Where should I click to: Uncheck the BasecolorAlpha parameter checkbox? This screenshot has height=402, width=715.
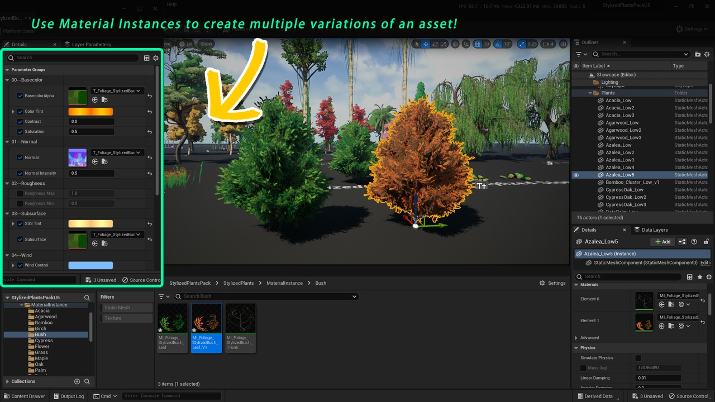pyautogui.click(x=20, y=96)
